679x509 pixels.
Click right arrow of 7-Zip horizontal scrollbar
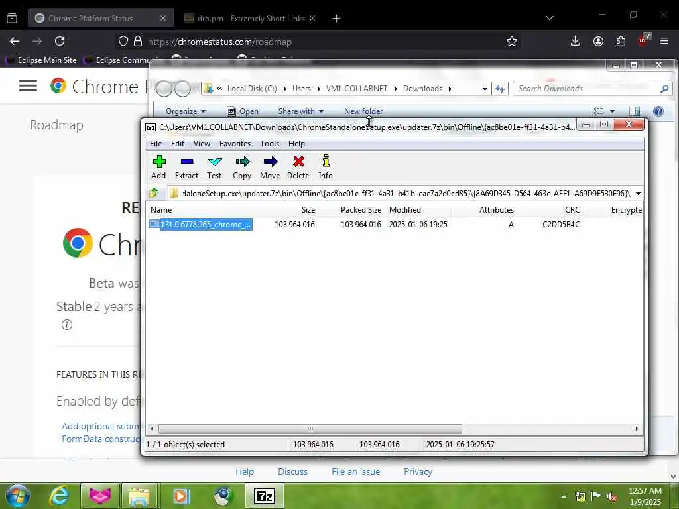637,429
